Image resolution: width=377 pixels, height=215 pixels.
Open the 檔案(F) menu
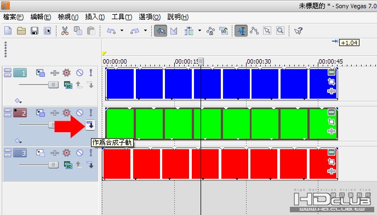click(13, 17)
